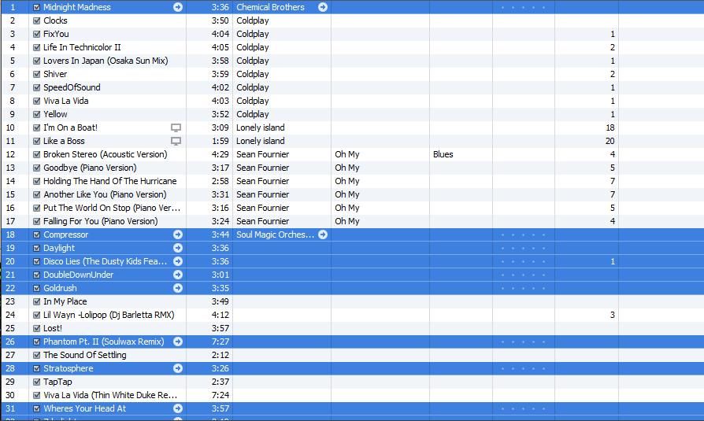Image resolution: width=704 pixels, height=421 pixels.
Task: Click the arrow icon next to Wheres Your Head At
Action: click(x=178, y=408)
